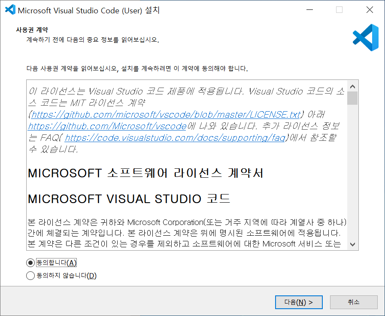Click the heading MICROSOFT VISUAL STUDIO 코드
Image resolution: width=385 pixels, height=316 pixels.
click(129, 199)
